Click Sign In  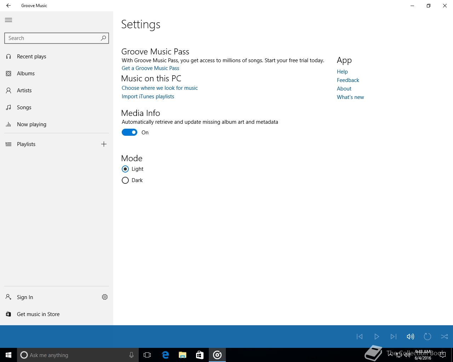pos(48,297)
